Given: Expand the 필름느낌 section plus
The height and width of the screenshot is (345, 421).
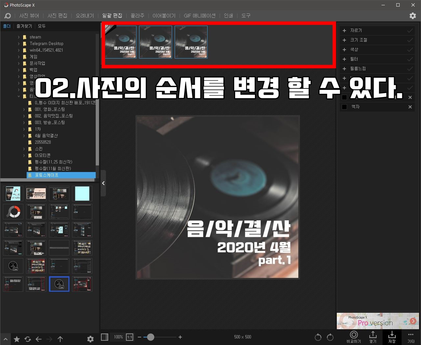Looking at the screenshot, I should point(344,69).
